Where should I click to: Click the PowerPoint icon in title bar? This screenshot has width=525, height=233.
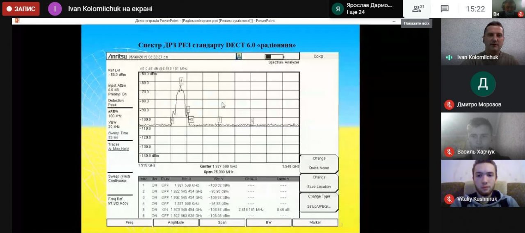(17, 20)
